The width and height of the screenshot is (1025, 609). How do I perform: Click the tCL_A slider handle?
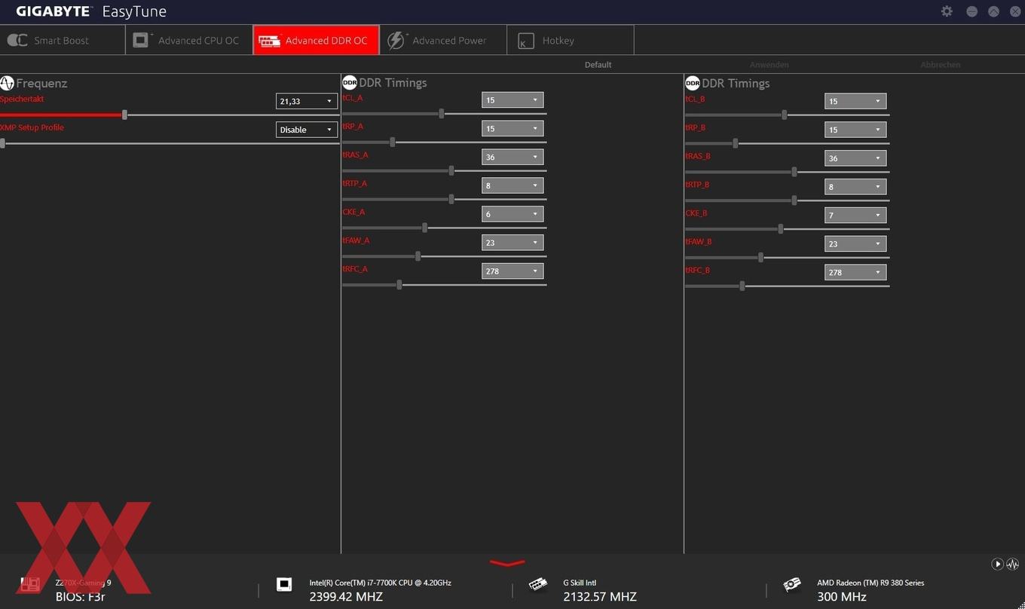(442, 113)
